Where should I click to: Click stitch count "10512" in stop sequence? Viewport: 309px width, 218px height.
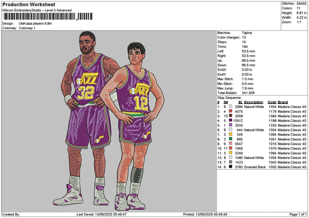(238, 121)
